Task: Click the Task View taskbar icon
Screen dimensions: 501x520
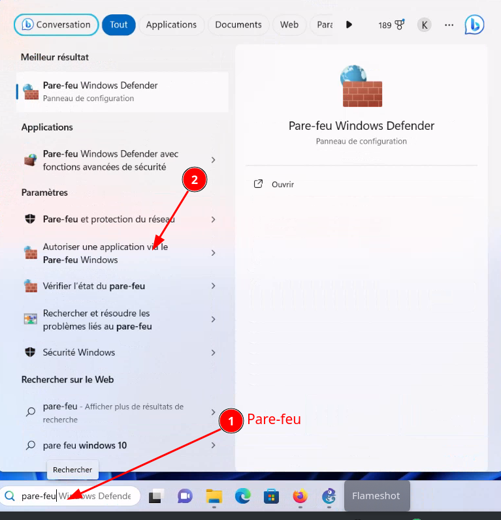Action: (x=156, y=496)
